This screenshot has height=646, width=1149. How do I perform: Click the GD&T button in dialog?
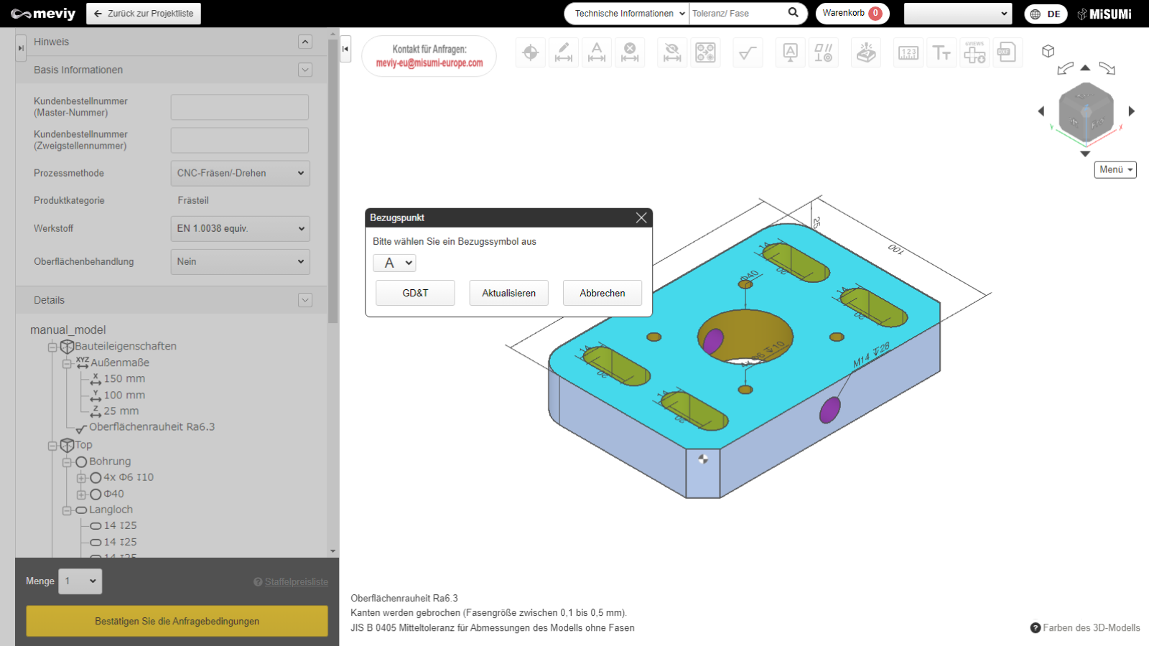415,293
